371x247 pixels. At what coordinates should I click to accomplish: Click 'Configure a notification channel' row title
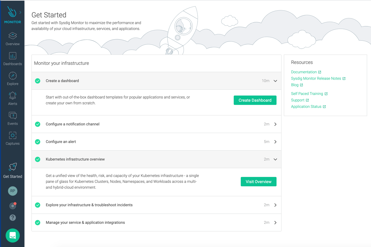click(x=72, y=124)
